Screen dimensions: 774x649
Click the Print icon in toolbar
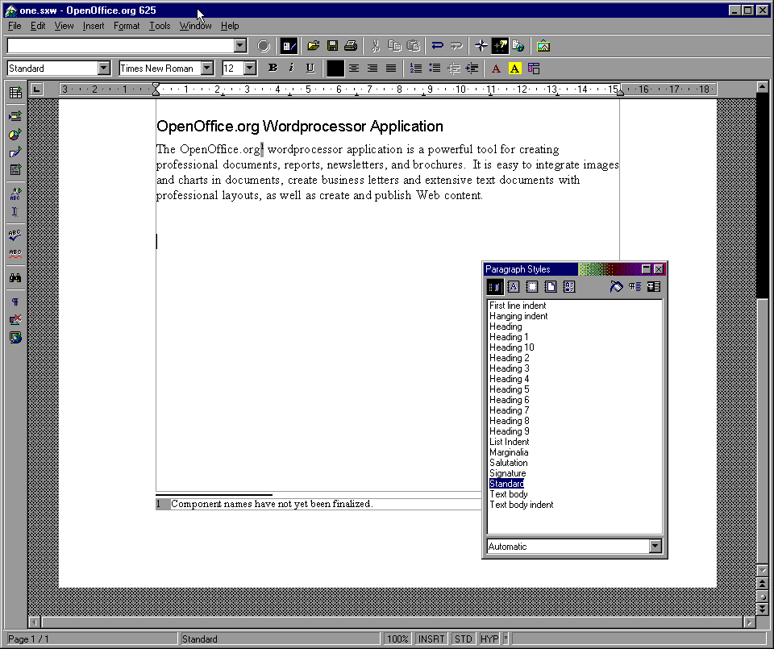pyautogui.click(x=351, y=46)
